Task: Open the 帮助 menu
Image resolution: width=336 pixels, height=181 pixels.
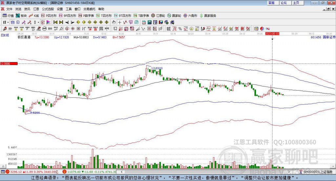Action: [101, 9]
